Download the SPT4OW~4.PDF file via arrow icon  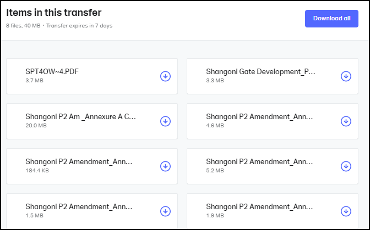[165, 76]
